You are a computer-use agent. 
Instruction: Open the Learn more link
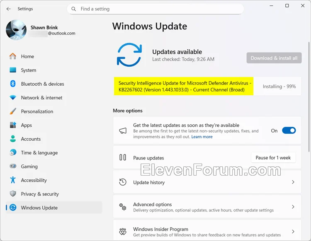tap(202, 137)
